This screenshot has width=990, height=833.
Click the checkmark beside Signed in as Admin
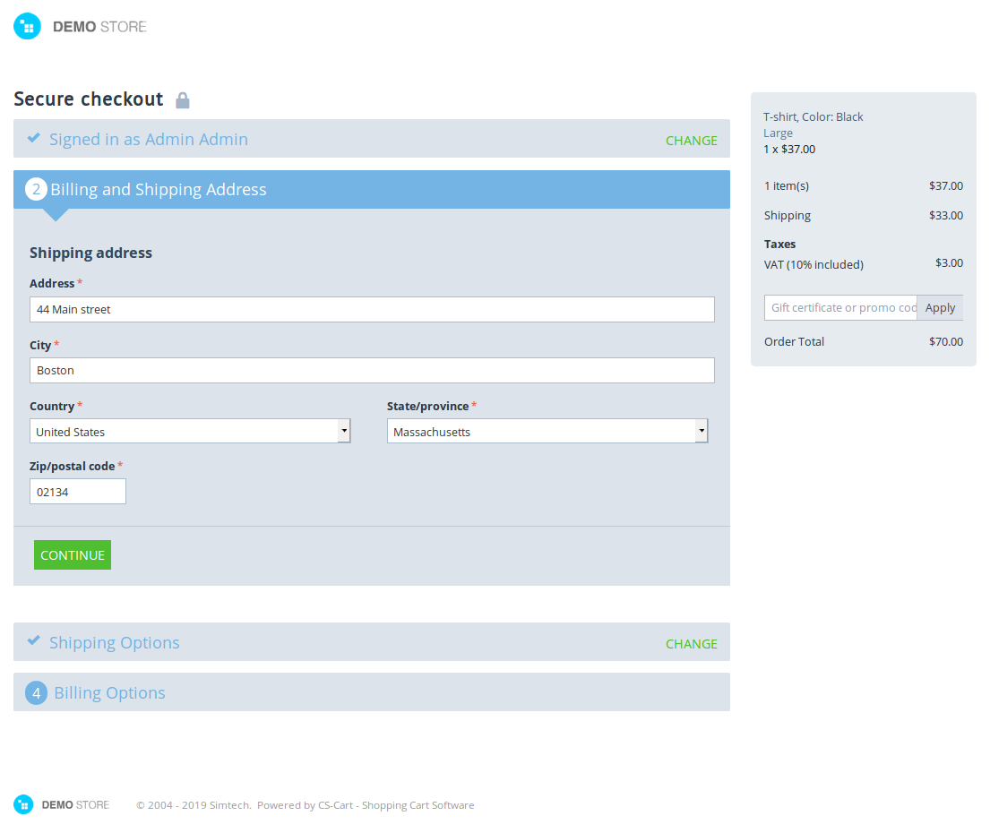click(x=34, y=138)
